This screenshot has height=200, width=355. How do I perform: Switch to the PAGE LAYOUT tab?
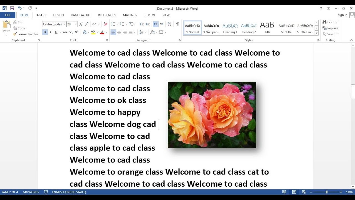tap(81, 15)
